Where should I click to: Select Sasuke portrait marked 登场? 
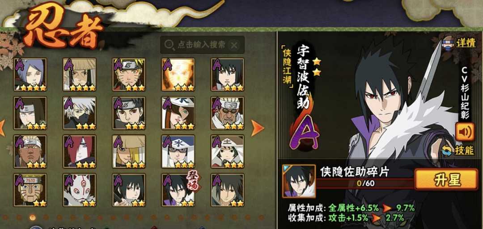click(x=178, y=190)
